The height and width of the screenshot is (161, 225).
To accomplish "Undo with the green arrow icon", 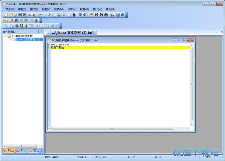I will coord(40,15).
